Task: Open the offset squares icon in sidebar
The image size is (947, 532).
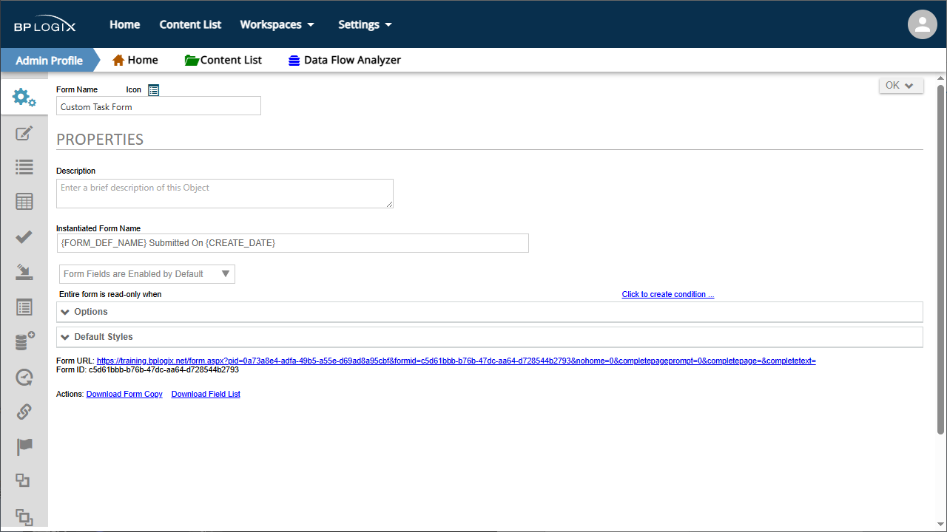Action: point(23,481)
